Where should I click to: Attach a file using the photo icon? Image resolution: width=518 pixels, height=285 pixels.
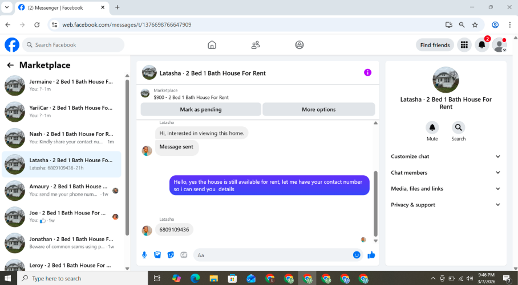pos(157,255)
